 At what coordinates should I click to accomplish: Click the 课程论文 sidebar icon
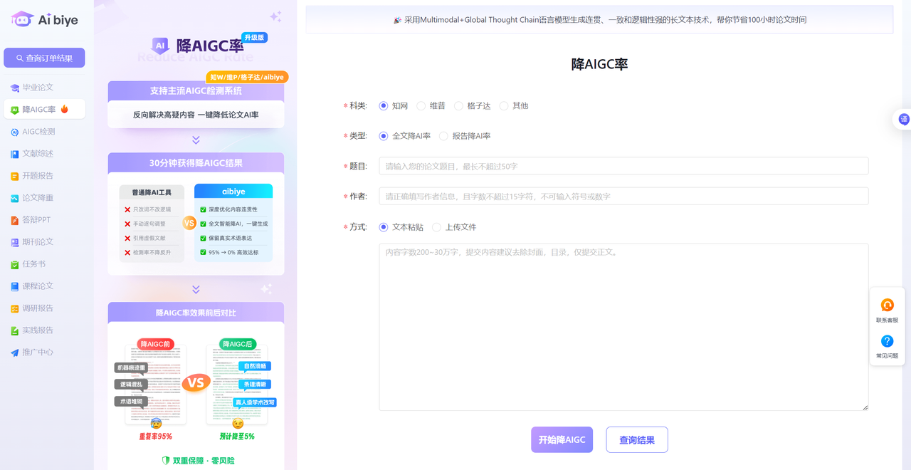[15, 286]
